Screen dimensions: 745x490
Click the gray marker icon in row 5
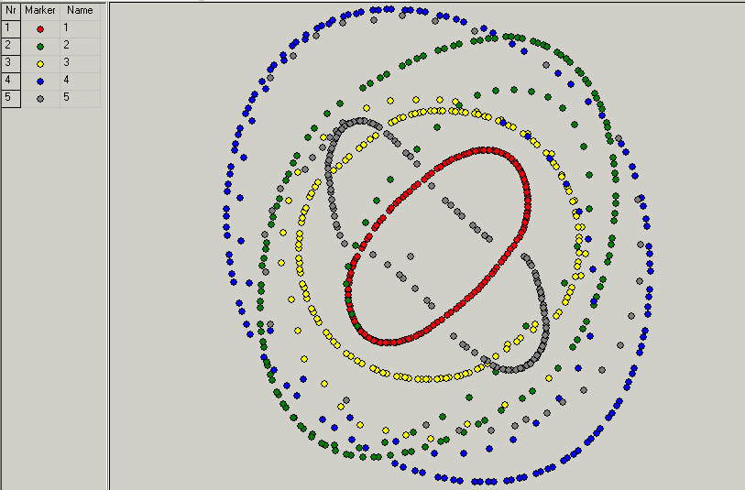[x=40, y=98]
